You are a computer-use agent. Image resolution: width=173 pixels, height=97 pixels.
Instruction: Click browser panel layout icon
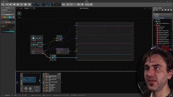click(154, 10)
